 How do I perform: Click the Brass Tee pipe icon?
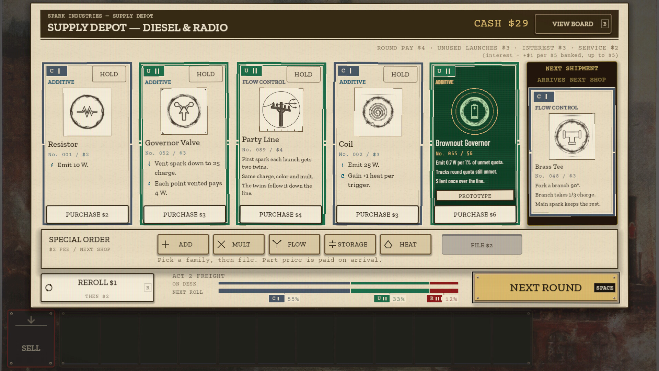tap(572, 136)
